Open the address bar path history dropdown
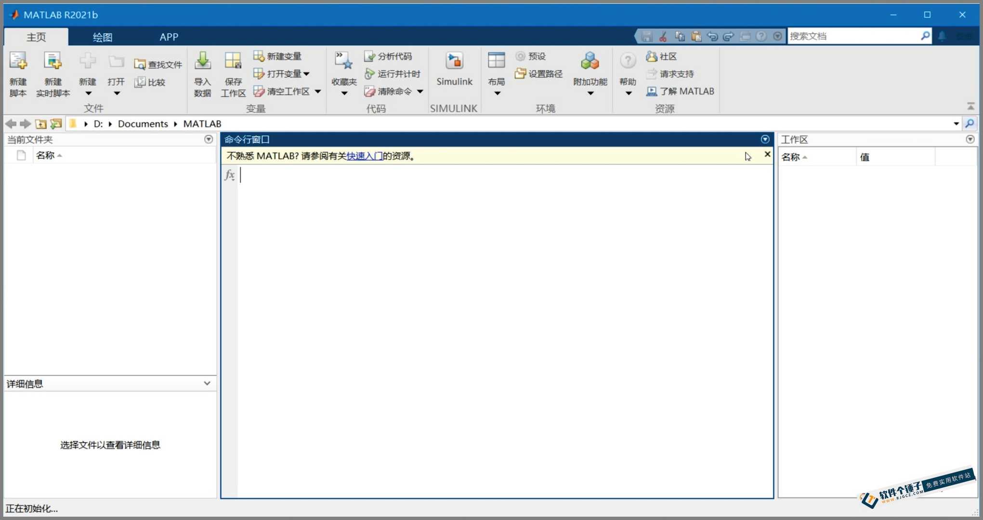Image resolution: width=983 pixels, height=520 pixels. click(x=957, y=124)
